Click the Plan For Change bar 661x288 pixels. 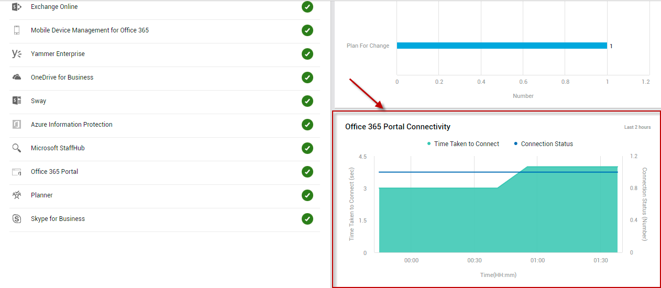point(502,46)
